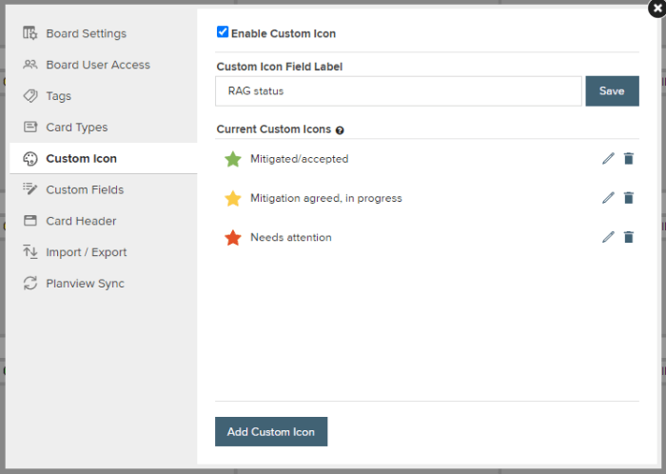This screenshot has height=474, width=666.
Task: Click pencil beside Mitigation agreed, in progress
Action: click(608, 198)
